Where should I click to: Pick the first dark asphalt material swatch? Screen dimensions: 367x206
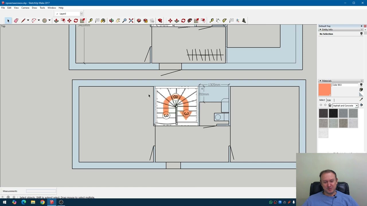pos(323,113)
